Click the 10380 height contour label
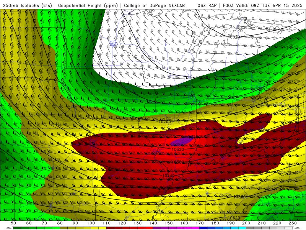 (x=178, y=162)
